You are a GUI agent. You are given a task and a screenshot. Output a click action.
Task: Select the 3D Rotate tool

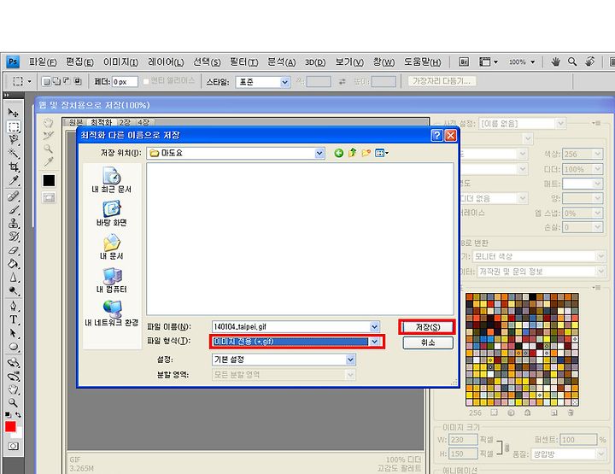pyautogui.click(x=14, y=362)
